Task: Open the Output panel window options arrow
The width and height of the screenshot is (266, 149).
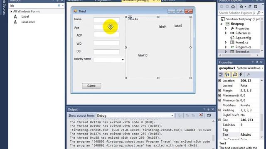Action: click(x=204, y=109)
